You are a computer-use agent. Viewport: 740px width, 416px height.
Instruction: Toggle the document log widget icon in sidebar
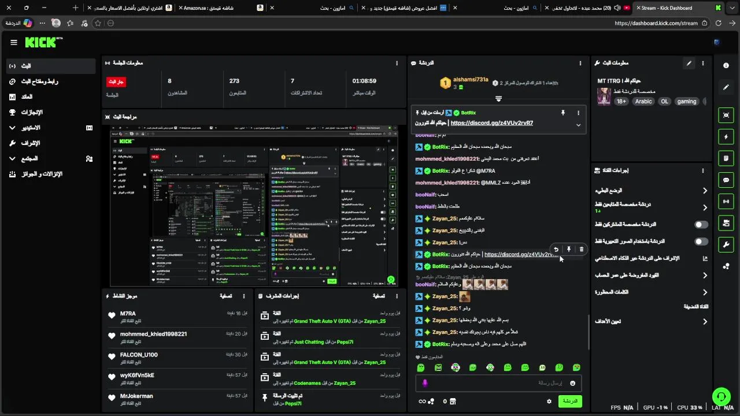click(x=726, y=158)
